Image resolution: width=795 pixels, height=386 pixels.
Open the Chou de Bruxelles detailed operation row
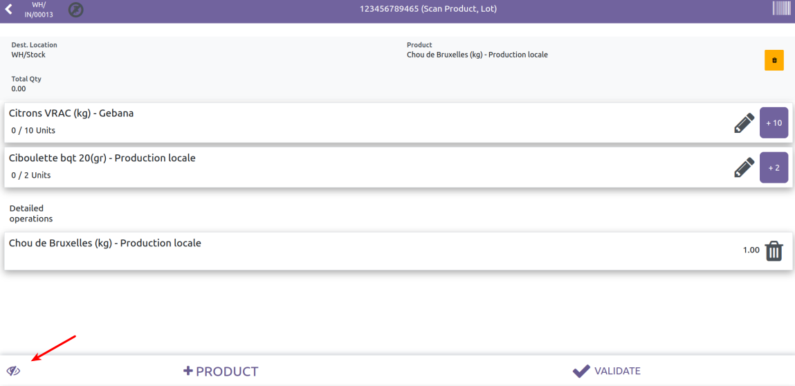[346, 250]
